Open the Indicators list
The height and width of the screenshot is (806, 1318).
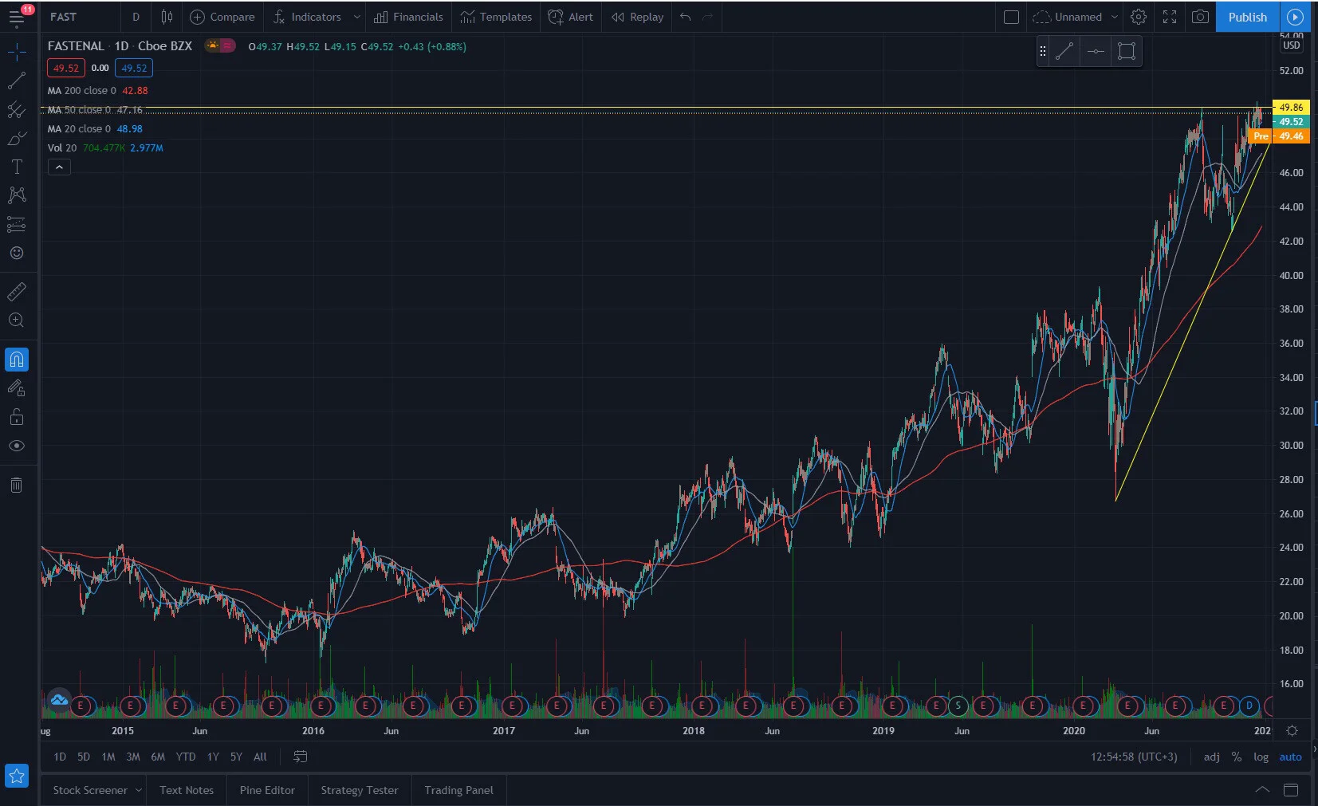click(x=307, y=17)
